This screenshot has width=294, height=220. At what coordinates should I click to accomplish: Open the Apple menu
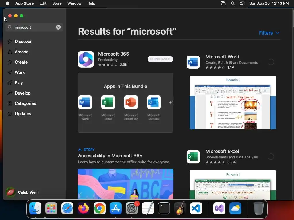click(7, 3)
